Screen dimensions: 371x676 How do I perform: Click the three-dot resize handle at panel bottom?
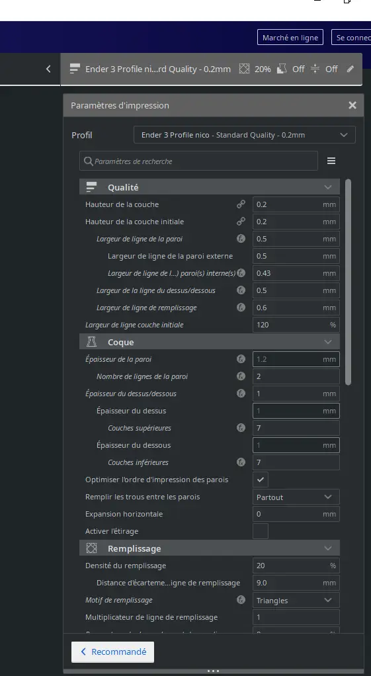click(214, 671)
